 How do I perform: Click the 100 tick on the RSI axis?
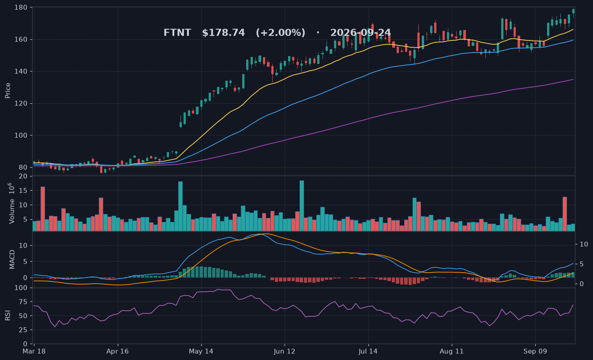22,288
